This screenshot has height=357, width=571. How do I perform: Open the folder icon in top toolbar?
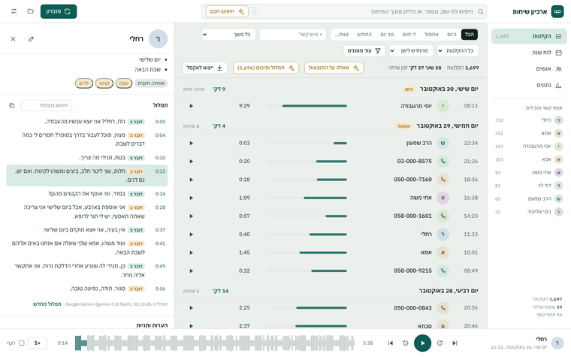(x=31, y=11)
